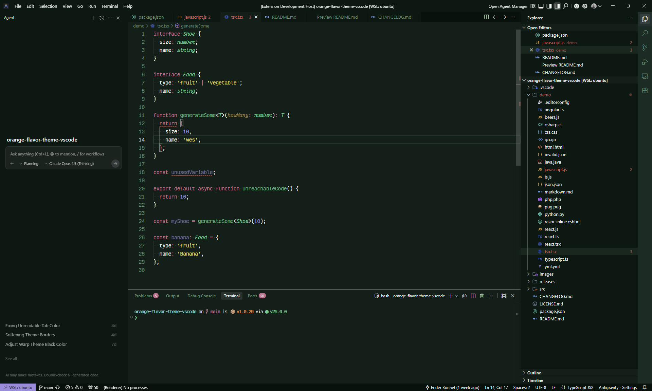Open the customize layout icon

(533, 6)
